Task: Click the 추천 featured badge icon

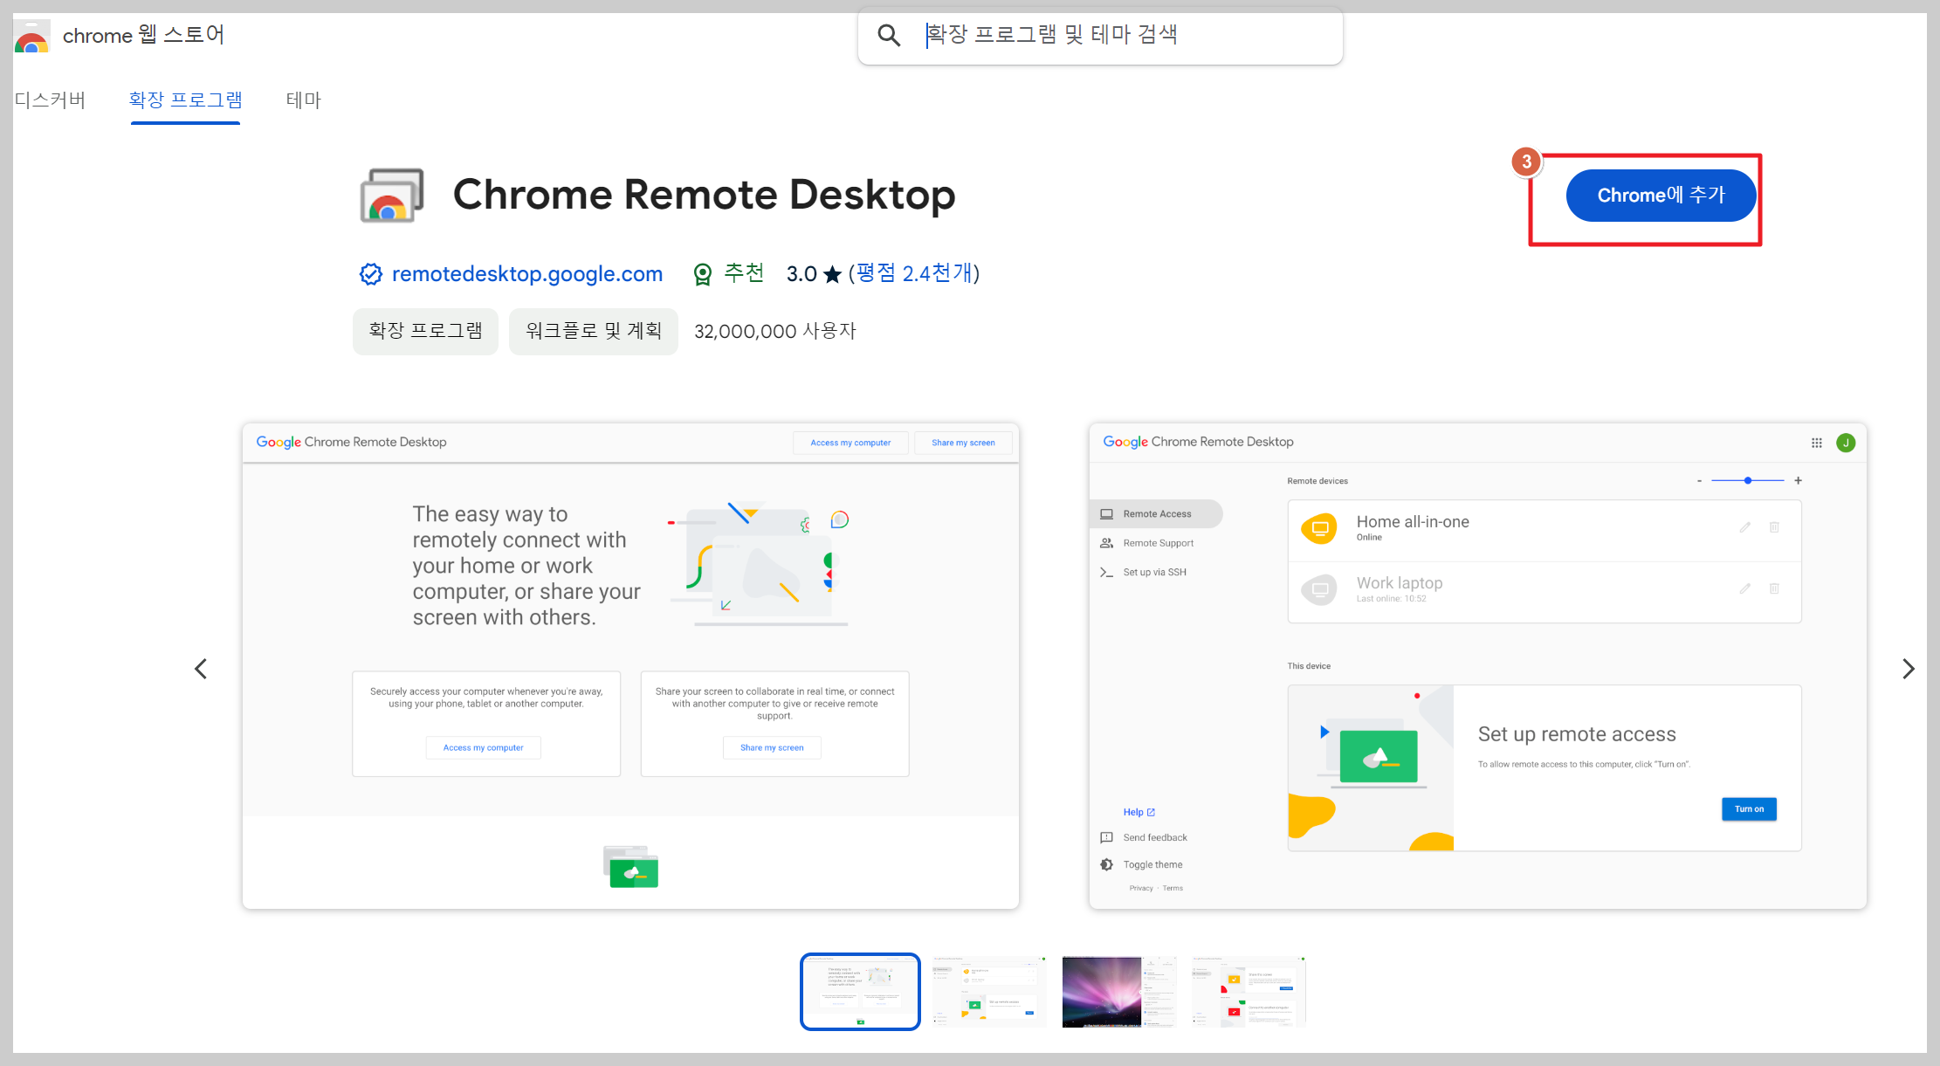Action: point(702,274)
